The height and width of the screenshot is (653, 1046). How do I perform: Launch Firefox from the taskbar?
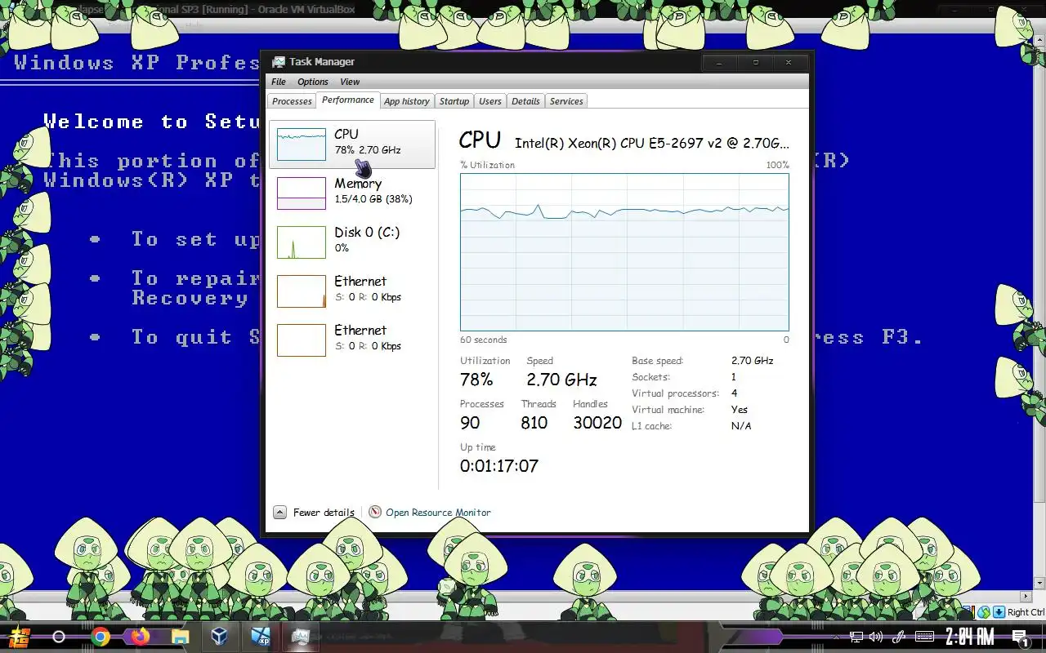140,637
